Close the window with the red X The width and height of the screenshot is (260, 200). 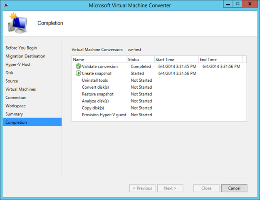click(x=250, y=4)
